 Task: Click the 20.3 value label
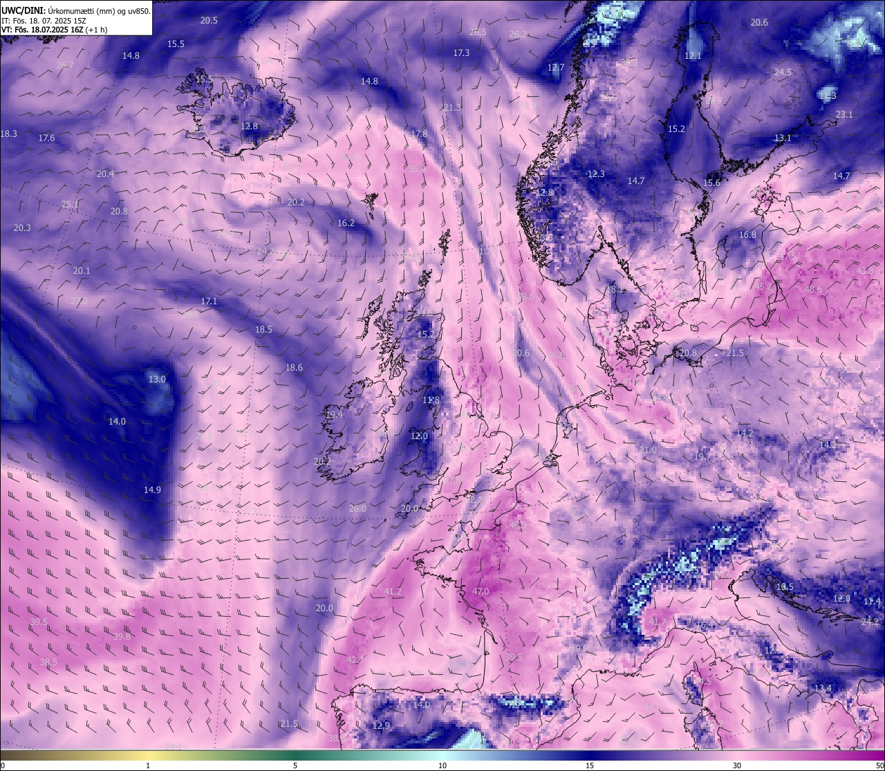point(22,227)
